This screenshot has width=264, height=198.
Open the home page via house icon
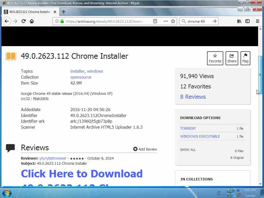[x=32, y=21]
